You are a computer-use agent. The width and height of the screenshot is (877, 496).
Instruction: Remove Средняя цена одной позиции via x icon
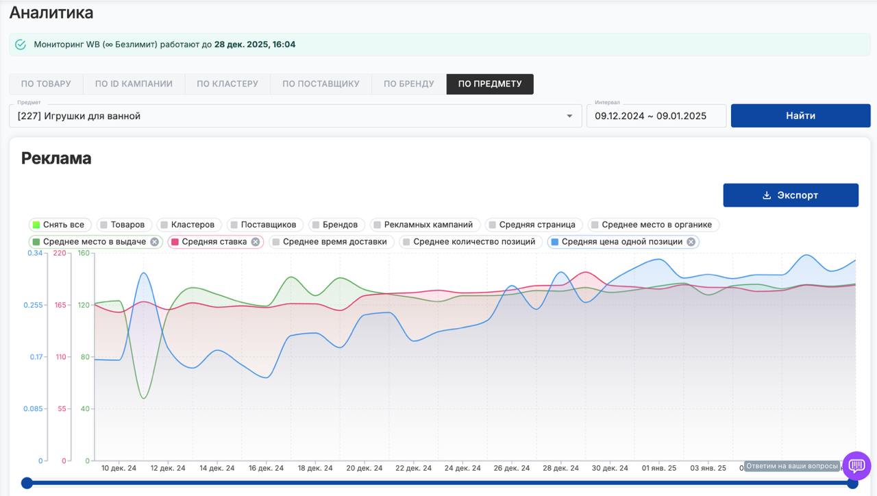[691, 242]
